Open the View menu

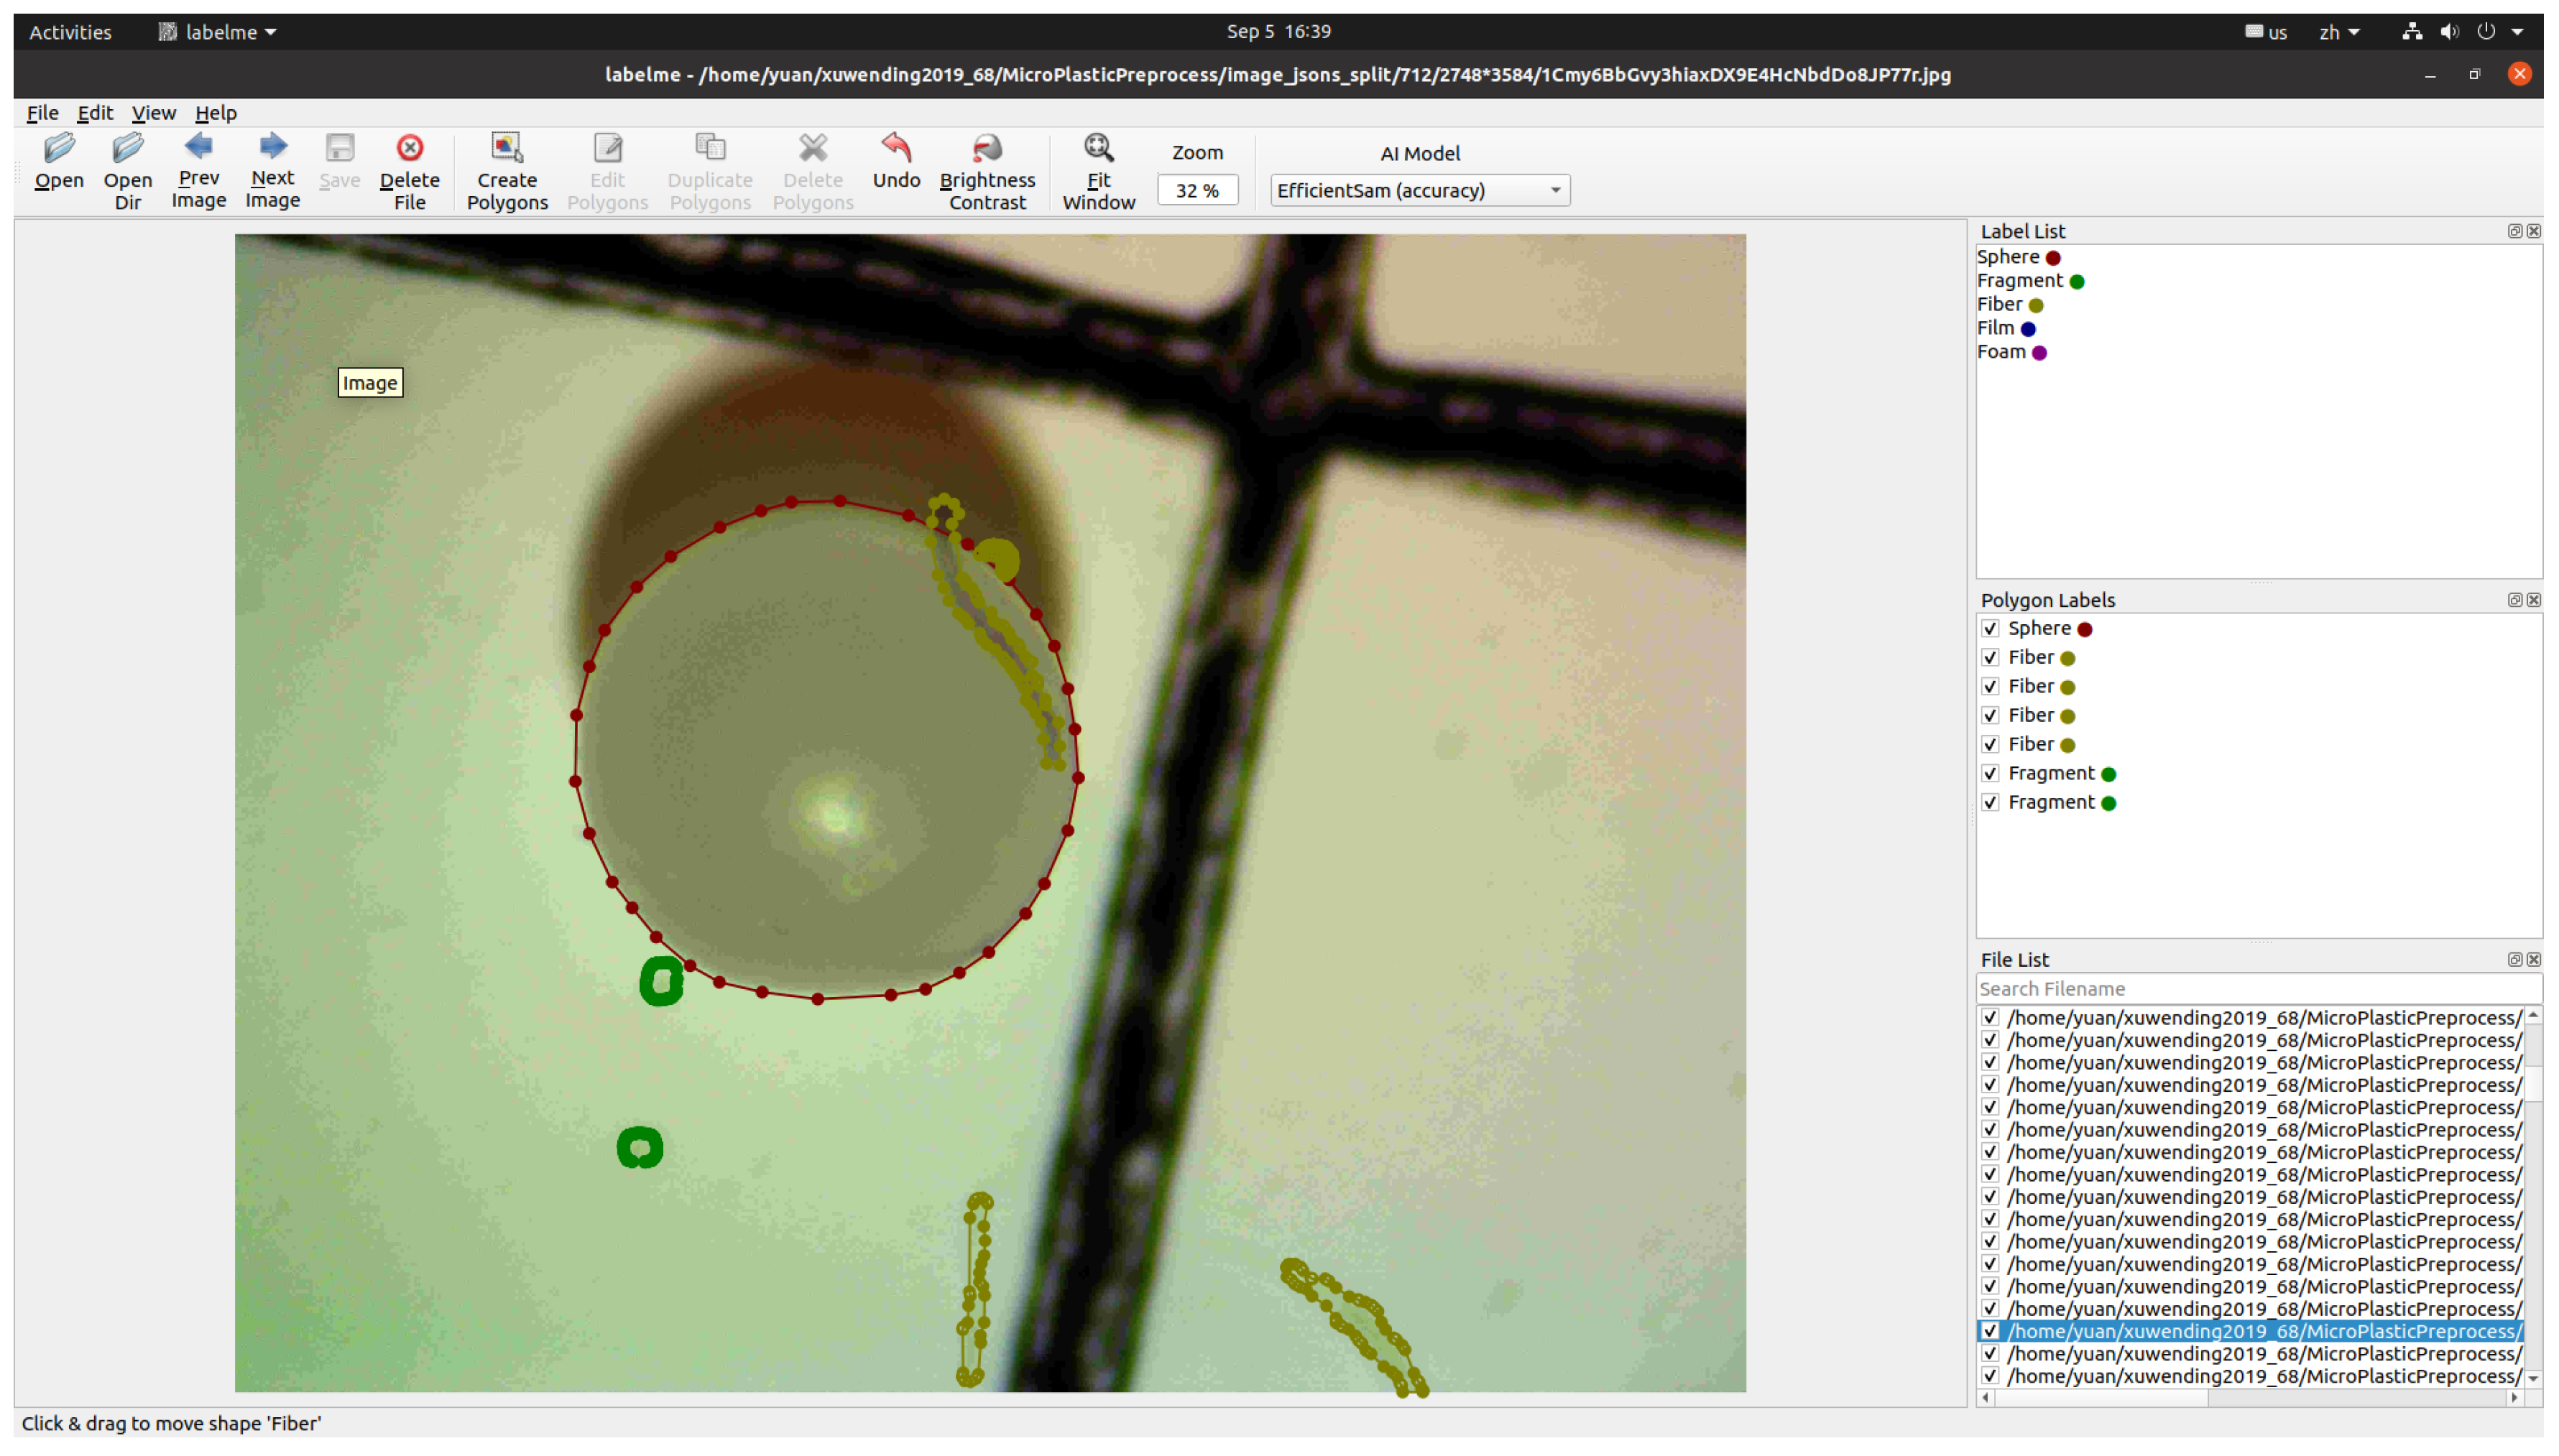(x=152, y=113)
